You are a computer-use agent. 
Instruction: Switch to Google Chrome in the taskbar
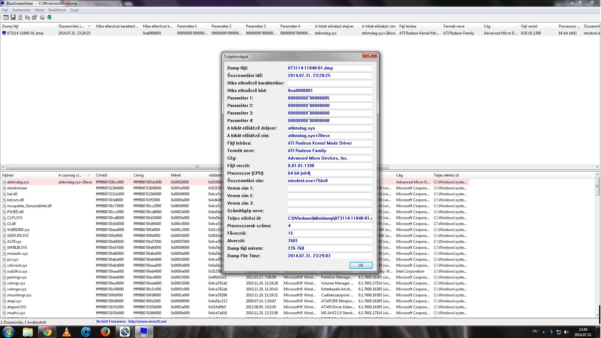[47, 332]
